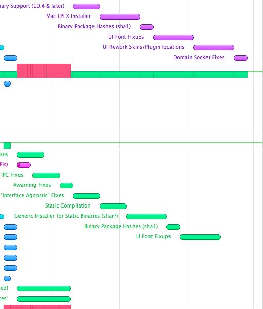Click the #warning Fixes task bar
Screen dimensions: 263x309
tap(66, 185)
